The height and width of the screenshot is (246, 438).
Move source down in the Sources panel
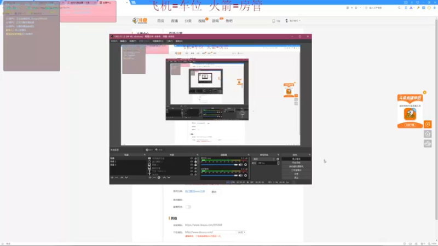(x=169, y=177)
